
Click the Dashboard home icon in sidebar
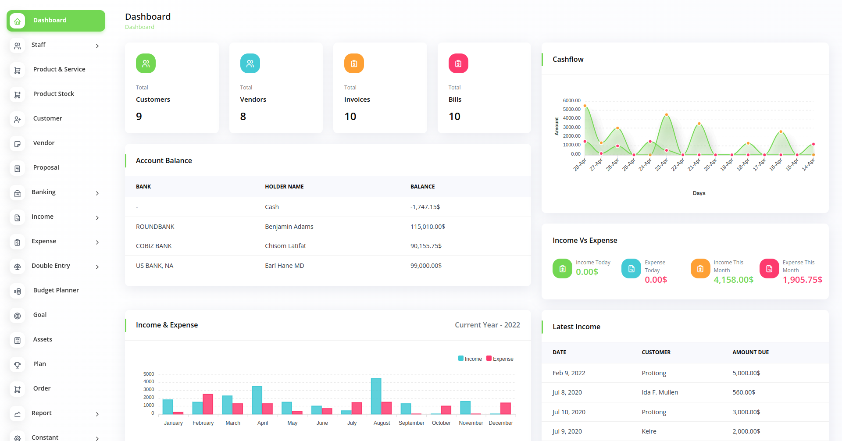click(18, 21)
